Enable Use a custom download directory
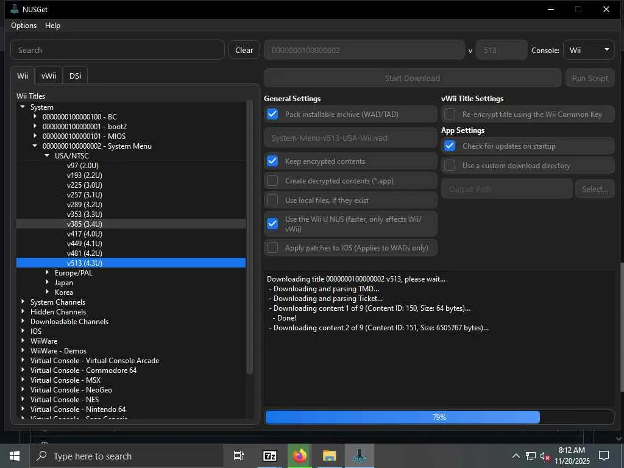 [450, 165]
